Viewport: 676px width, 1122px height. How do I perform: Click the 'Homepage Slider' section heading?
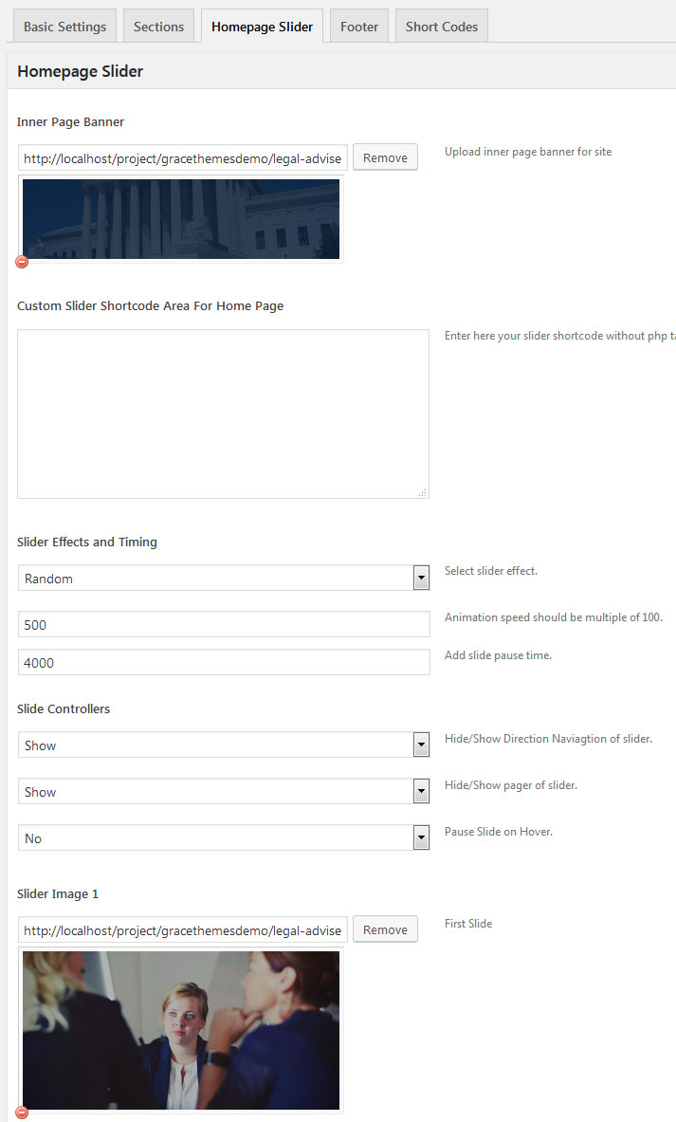click(x=81, y=71)
